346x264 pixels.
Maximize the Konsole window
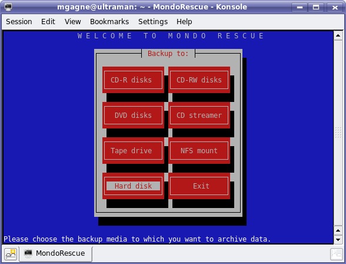tap(316, 7)
